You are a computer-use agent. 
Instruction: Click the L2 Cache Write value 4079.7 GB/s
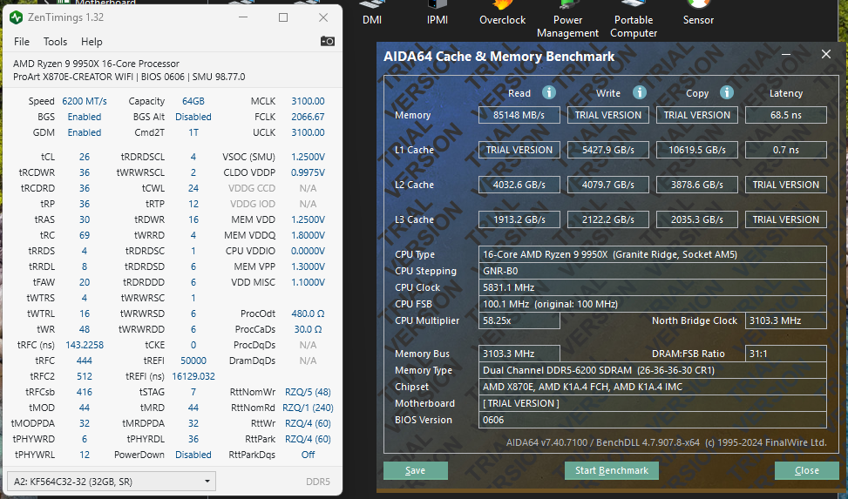607,185
